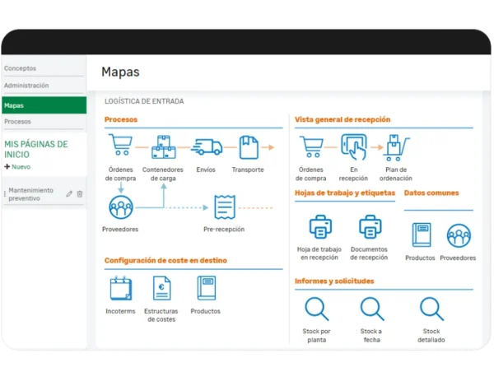Click the Plan de ordenación label

(396, 174)
